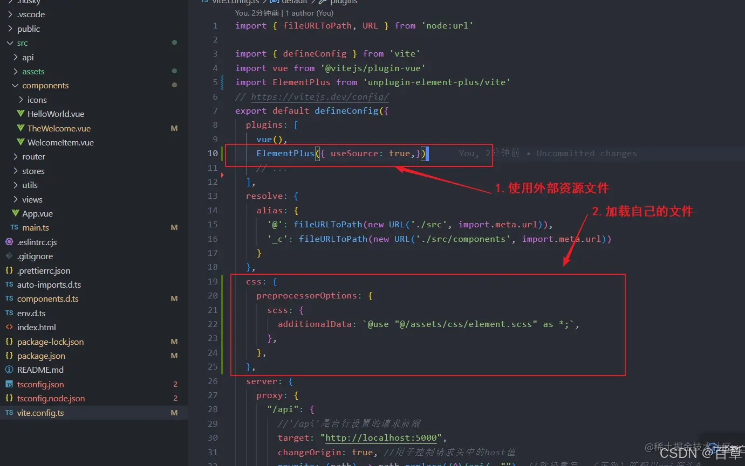Click 'additionalData' on line 22
The height and width of the screenshot is (466, 745).
click(315, 324)
